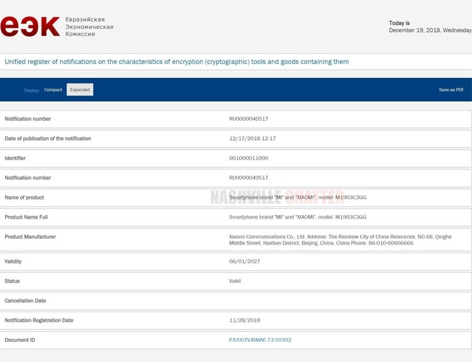Click the Product Name Full value text
The height and width of the screenshot is (362, 472).
click(298, 217)
